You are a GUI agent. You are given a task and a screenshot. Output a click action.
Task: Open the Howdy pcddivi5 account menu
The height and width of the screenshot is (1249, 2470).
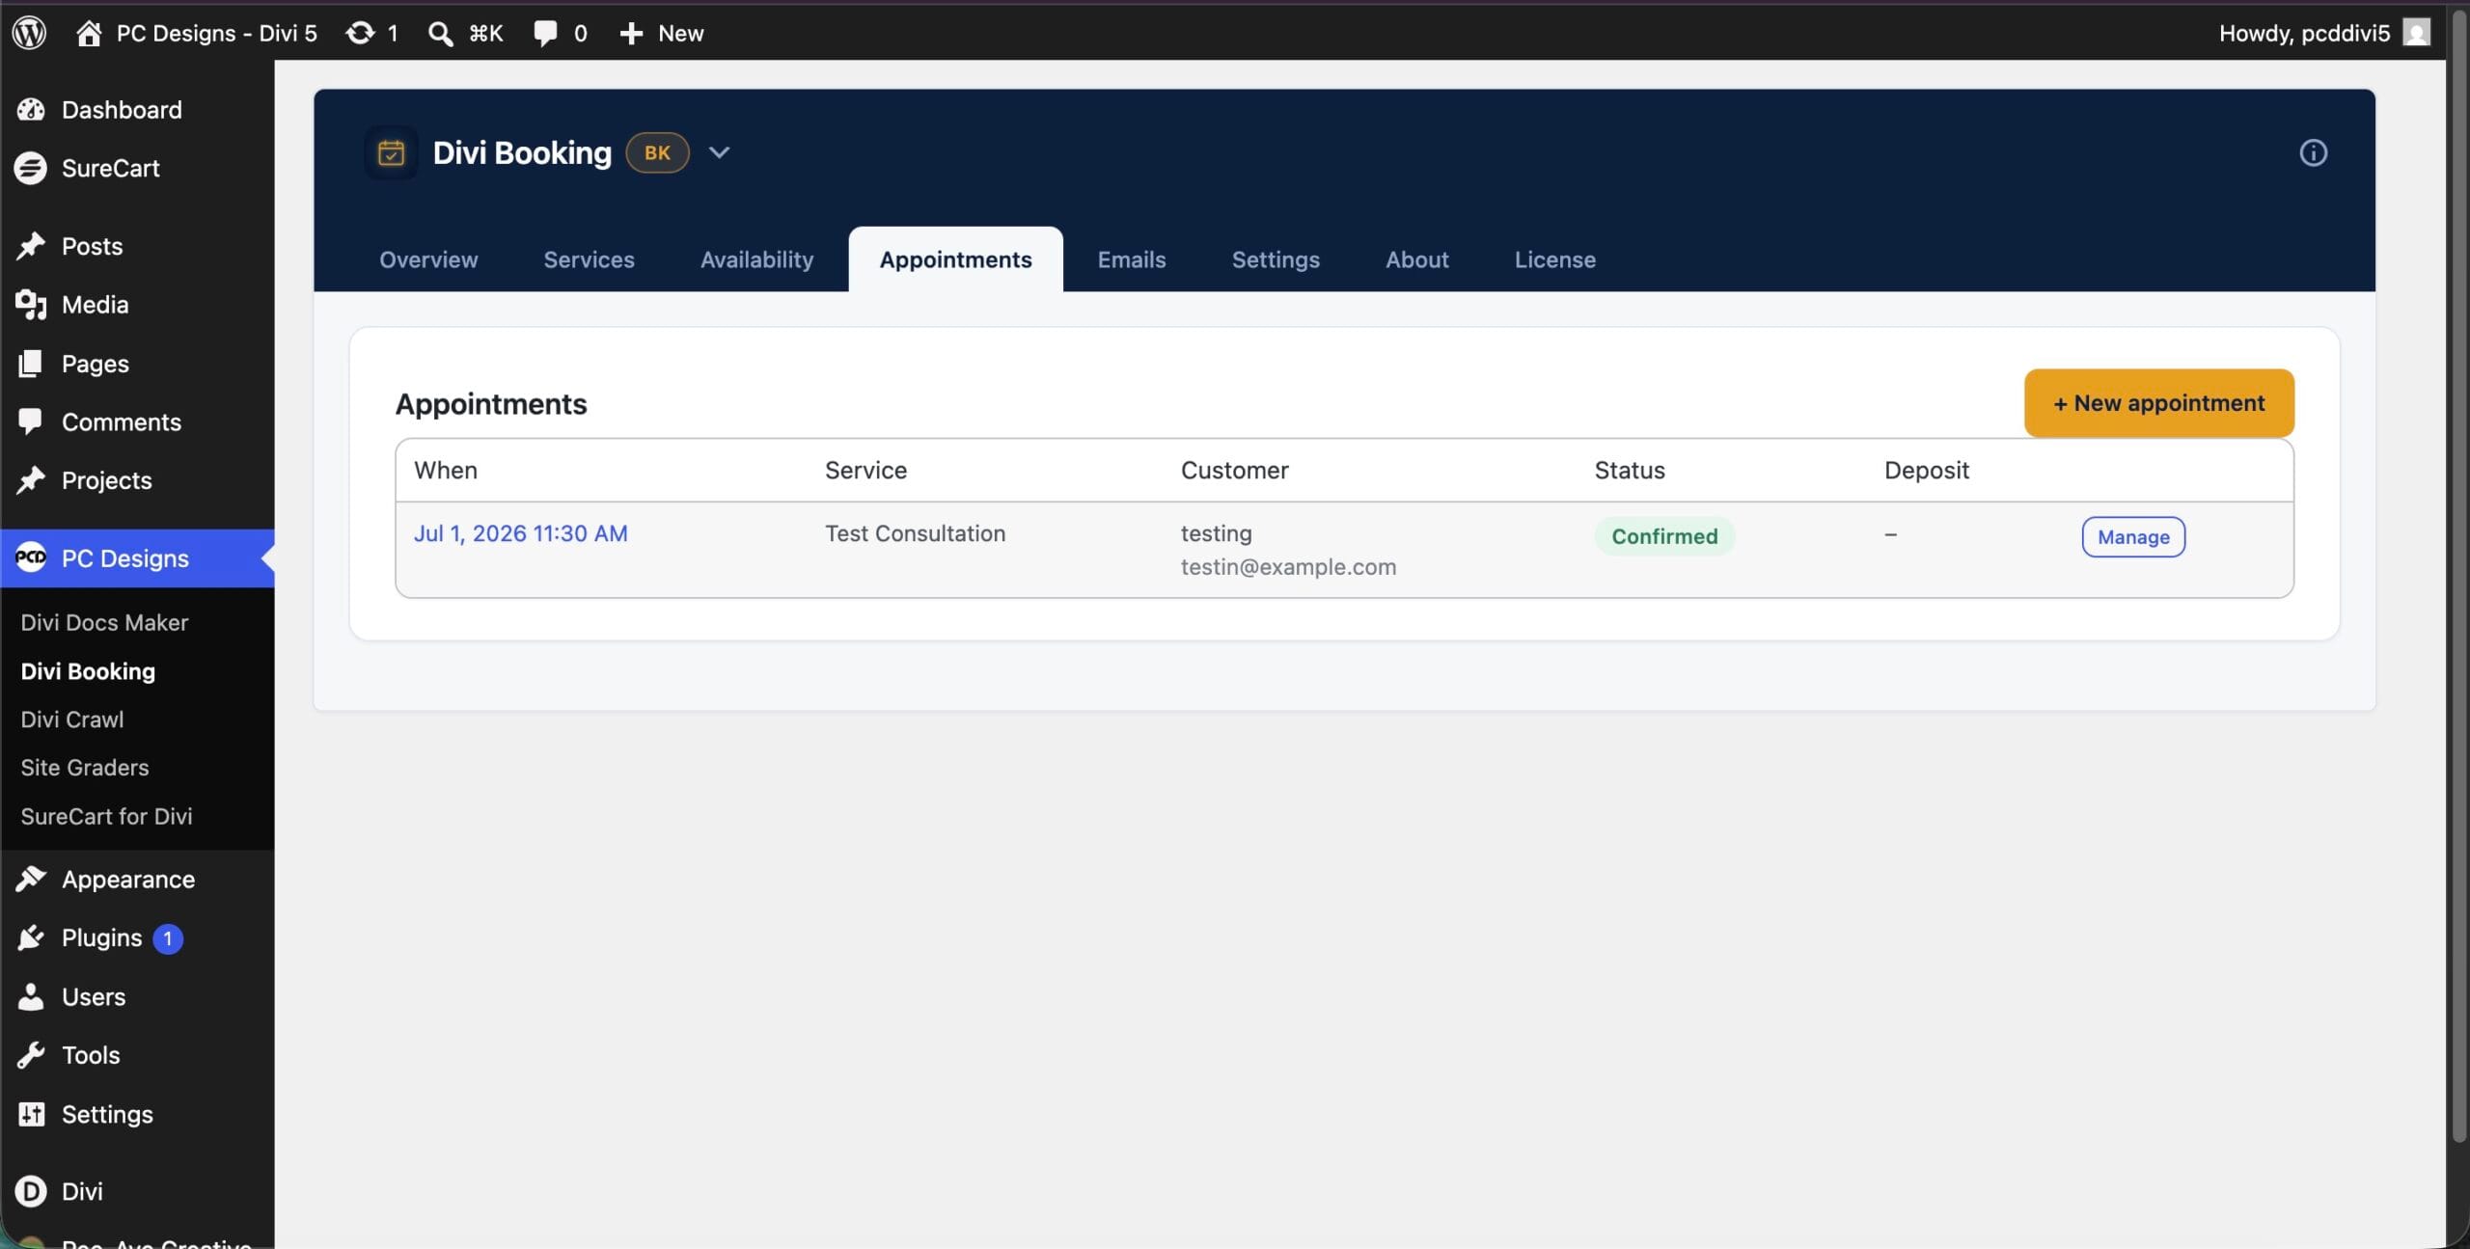[x=2324, y=33]
